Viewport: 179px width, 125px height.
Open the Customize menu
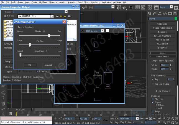(106, 2)
